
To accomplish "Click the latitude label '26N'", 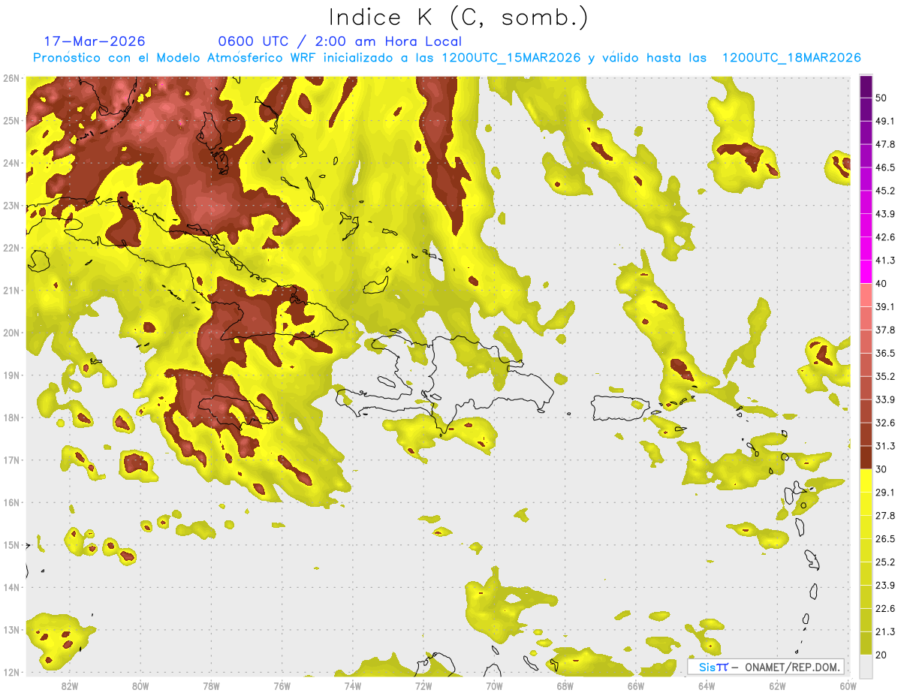I will (x=11, y=78).
